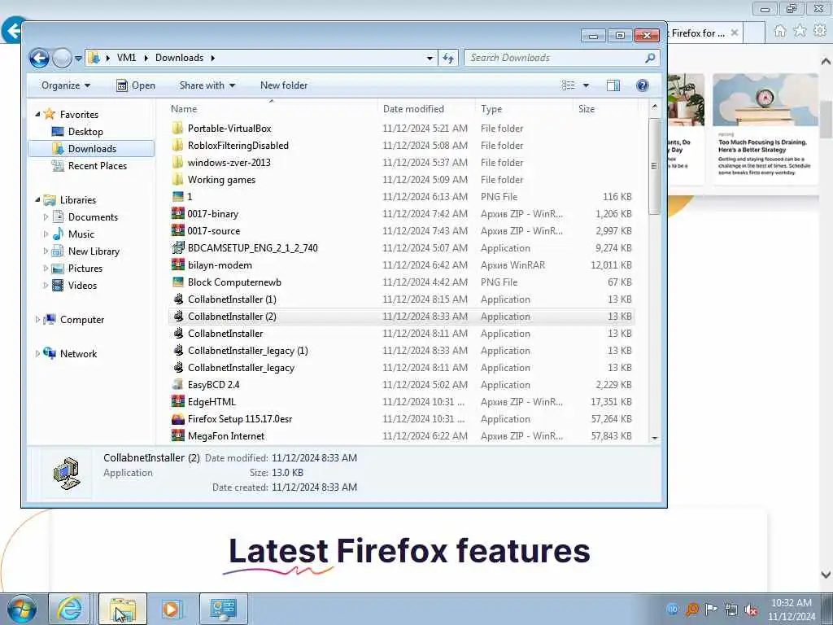Select the plain CollabnetInstaller file icon

tap(178, 333)
